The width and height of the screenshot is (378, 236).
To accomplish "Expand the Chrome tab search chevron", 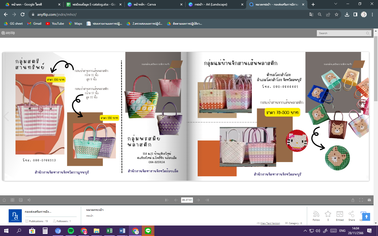I will pyautogui.click(x=336, y=4).
